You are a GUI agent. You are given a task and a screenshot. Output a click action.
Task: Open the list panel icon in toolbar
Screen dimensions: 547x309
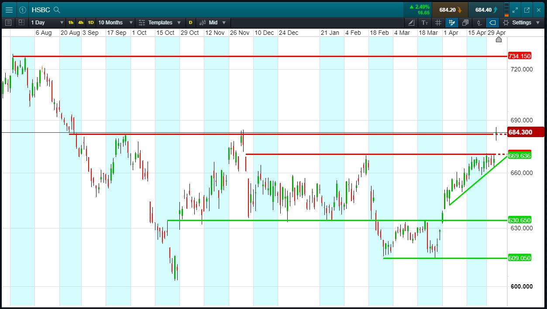click(8, 22)
